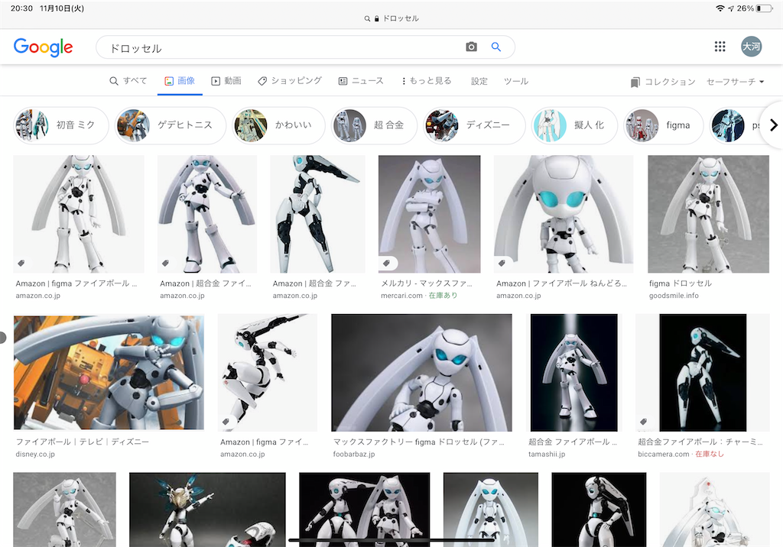
Task: Filter by かわいい chip
Action: 278,125
